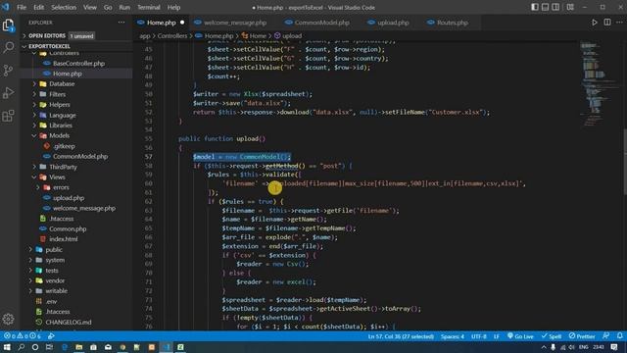Open the Selection menu

coord(64,7)
